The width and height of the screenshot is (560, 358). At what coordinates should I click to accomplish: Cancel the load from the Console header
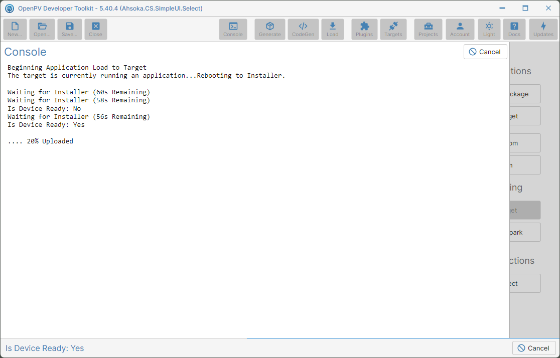(485, 52)
